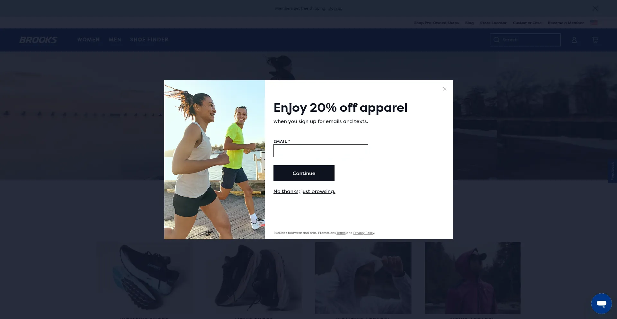
Task: Click the search magnifier icon
Action: [496, 40]
